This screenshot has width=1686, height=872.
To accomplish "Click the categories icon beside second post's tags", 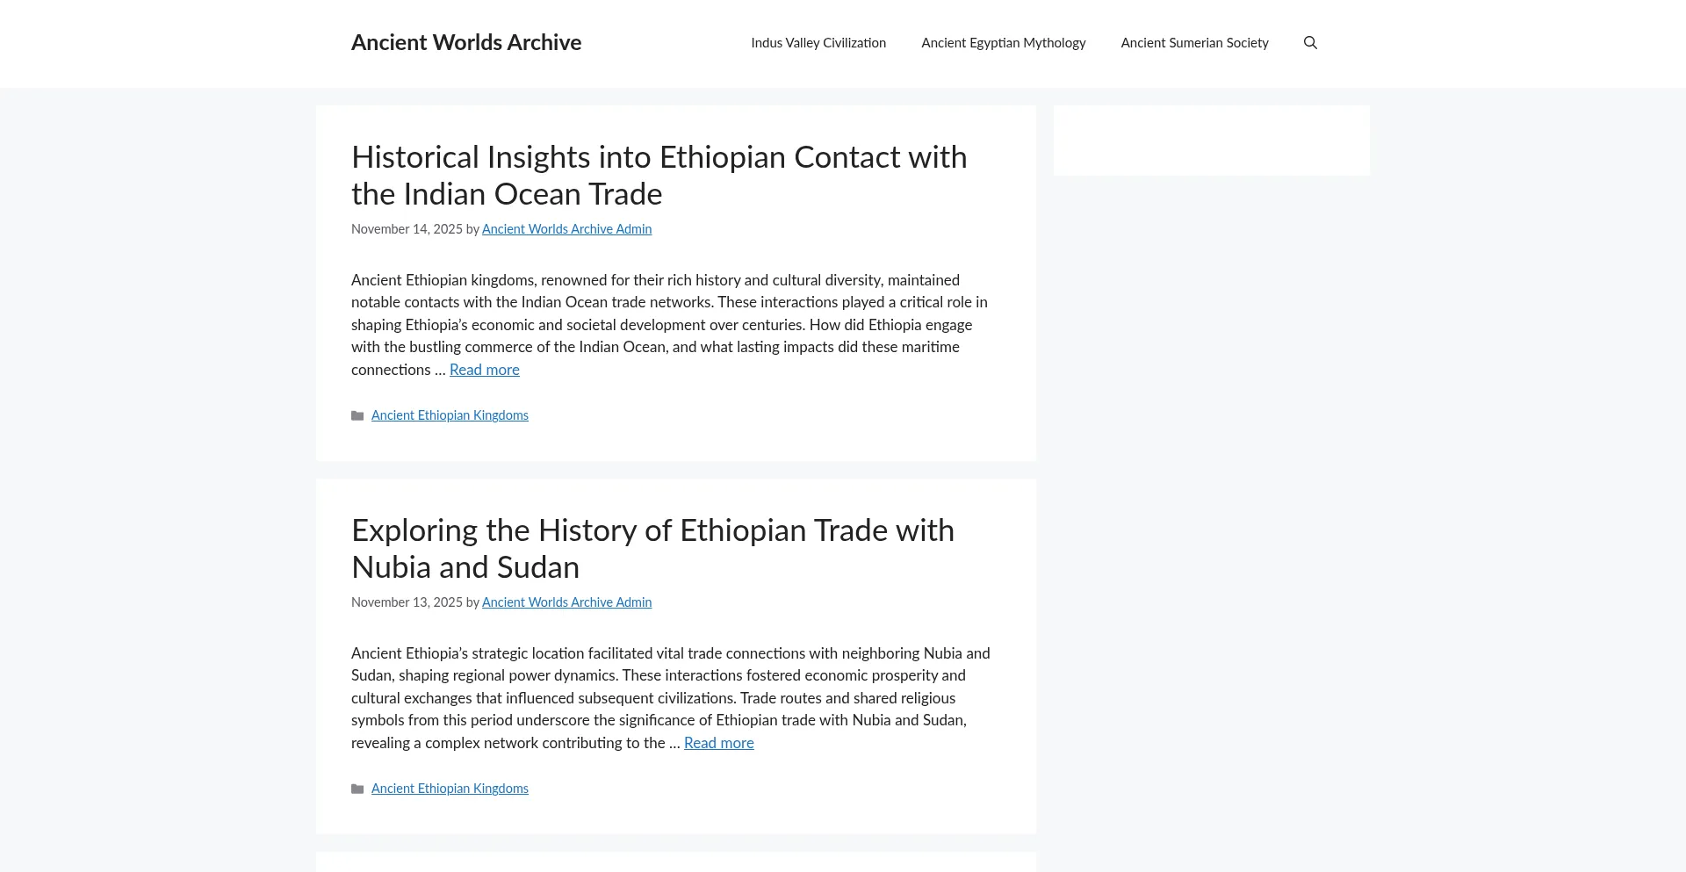I will [x=357, y=789].
